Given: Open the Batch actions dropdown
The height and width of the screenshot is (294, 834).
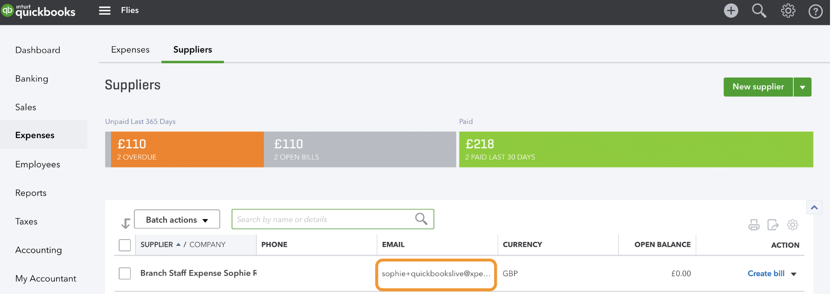Looking at the screenshot, I should tap(177, 220).
